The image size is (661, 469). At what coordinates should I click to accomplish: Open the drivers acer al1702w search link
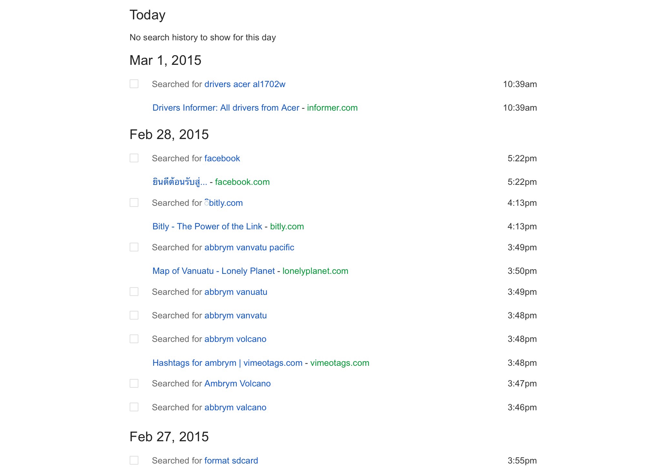tap(245, 84)
